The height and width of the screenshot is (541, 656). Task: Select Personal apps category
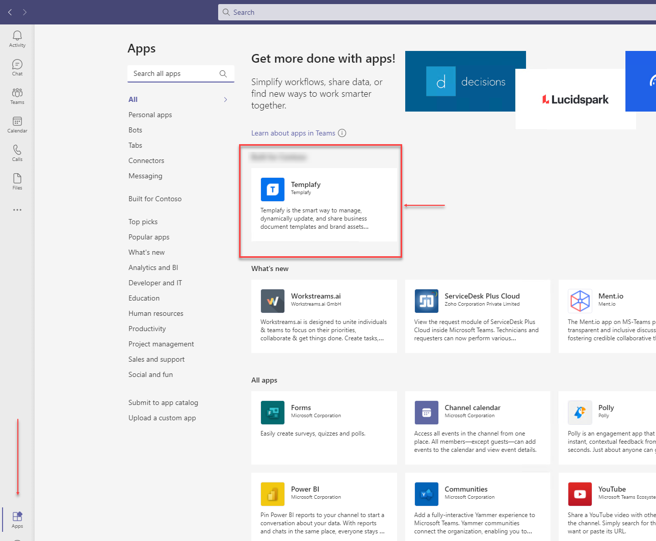[x=150, y=115]
